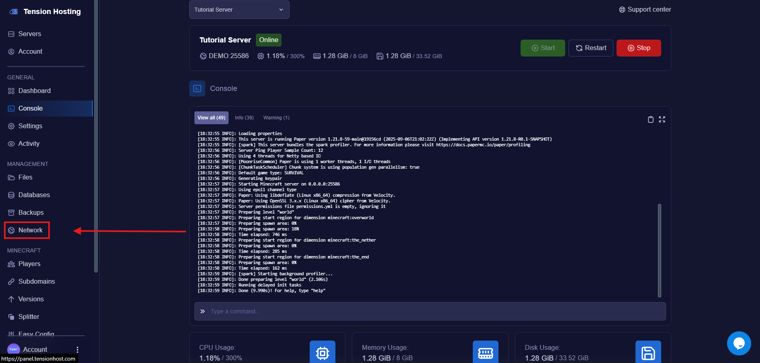760x363 pixels.
Task: Open the Files manager from the sidebar
Action: pos(25,177)
